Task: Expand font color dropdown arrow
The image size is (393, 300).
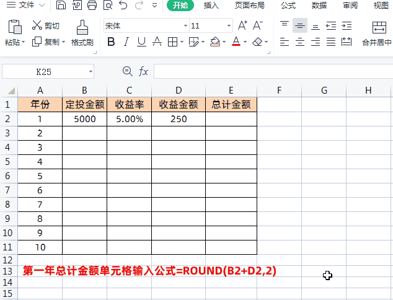Action: click(x=245, y=42)
